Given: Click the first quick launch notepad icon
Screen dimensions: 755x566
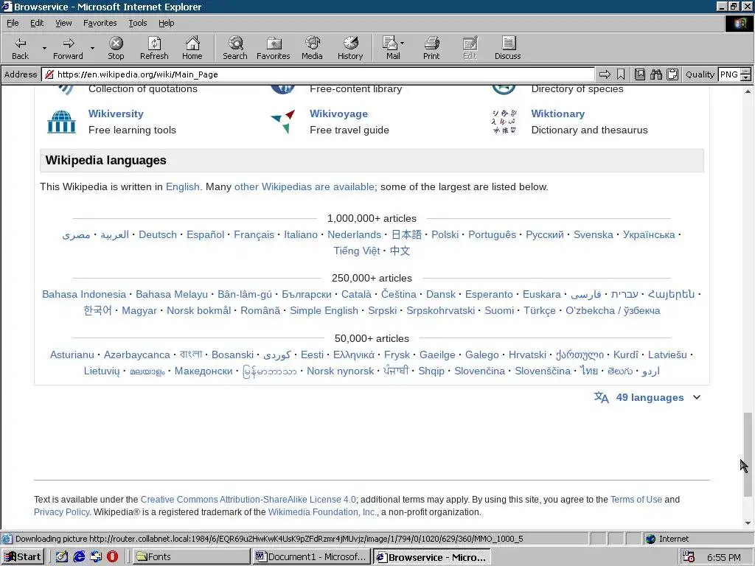Looking at the screenshot, I should pos(62,556).
